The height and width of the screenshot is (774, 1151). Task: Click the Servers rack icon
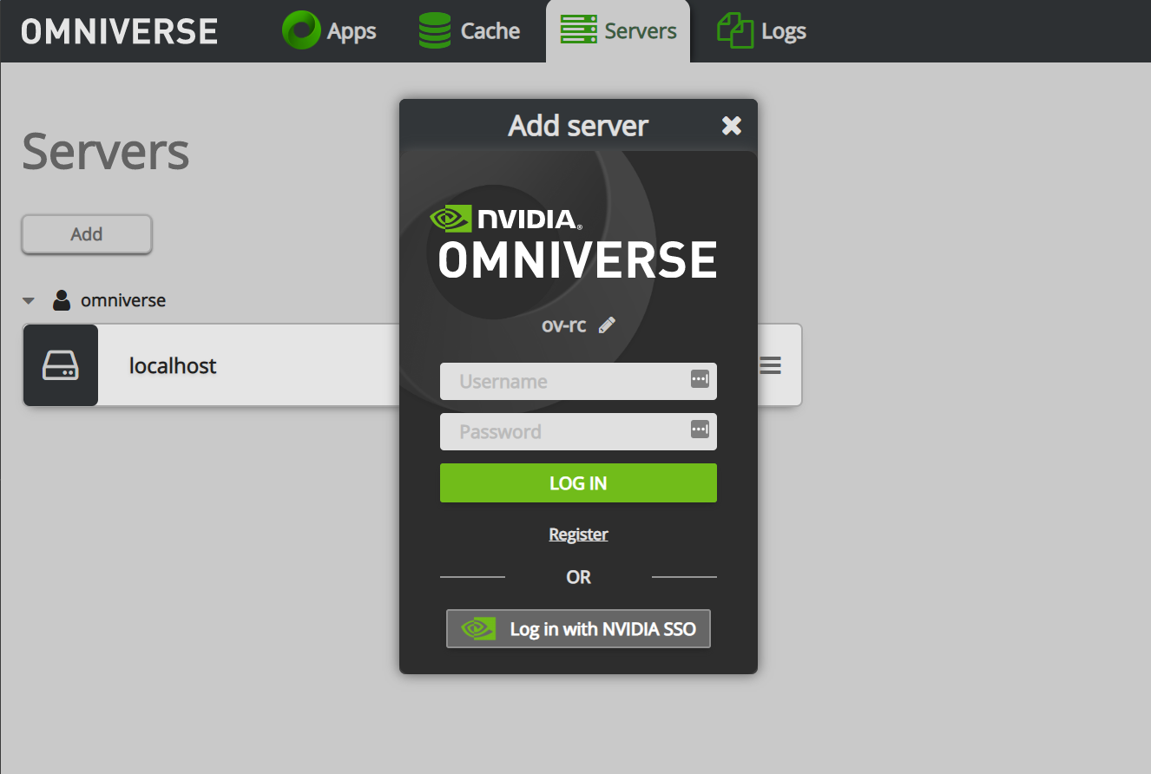point(578,30)
